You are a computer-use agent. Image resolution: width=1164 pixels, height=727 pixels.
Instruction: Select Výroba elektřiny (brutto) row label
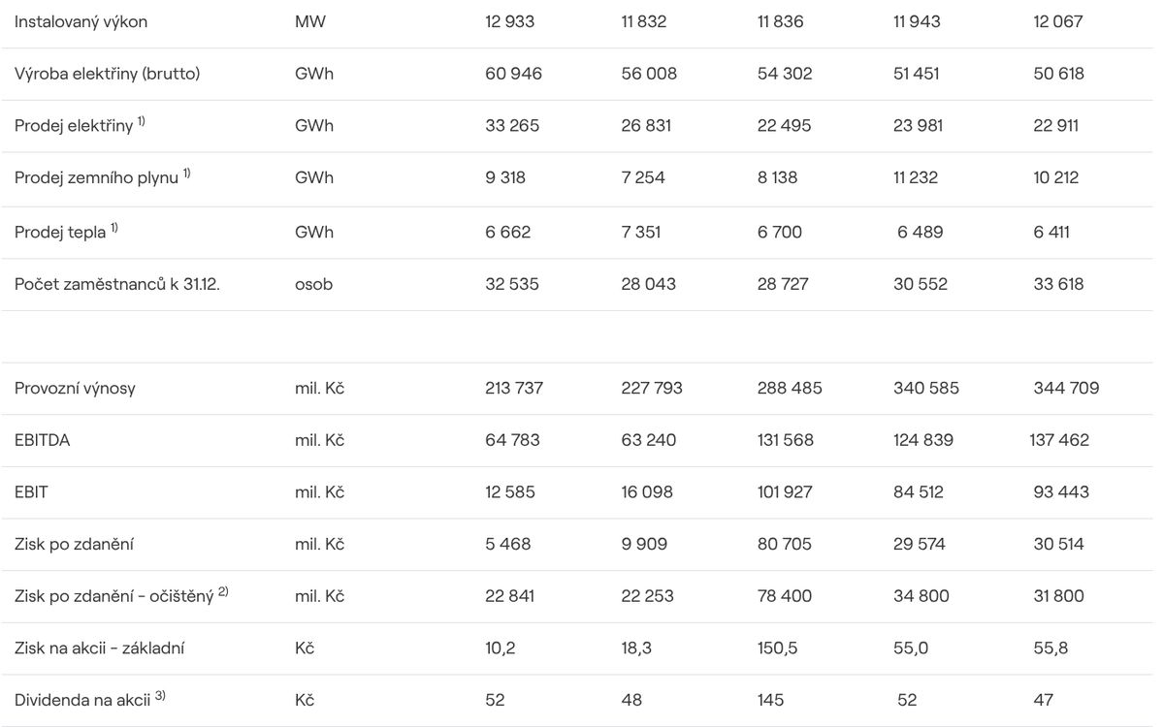[108, 74]
